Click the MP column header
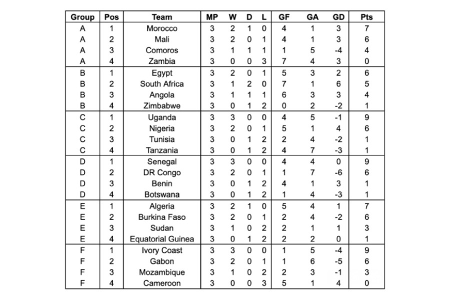450x300 pixels. tap(212, 17)
